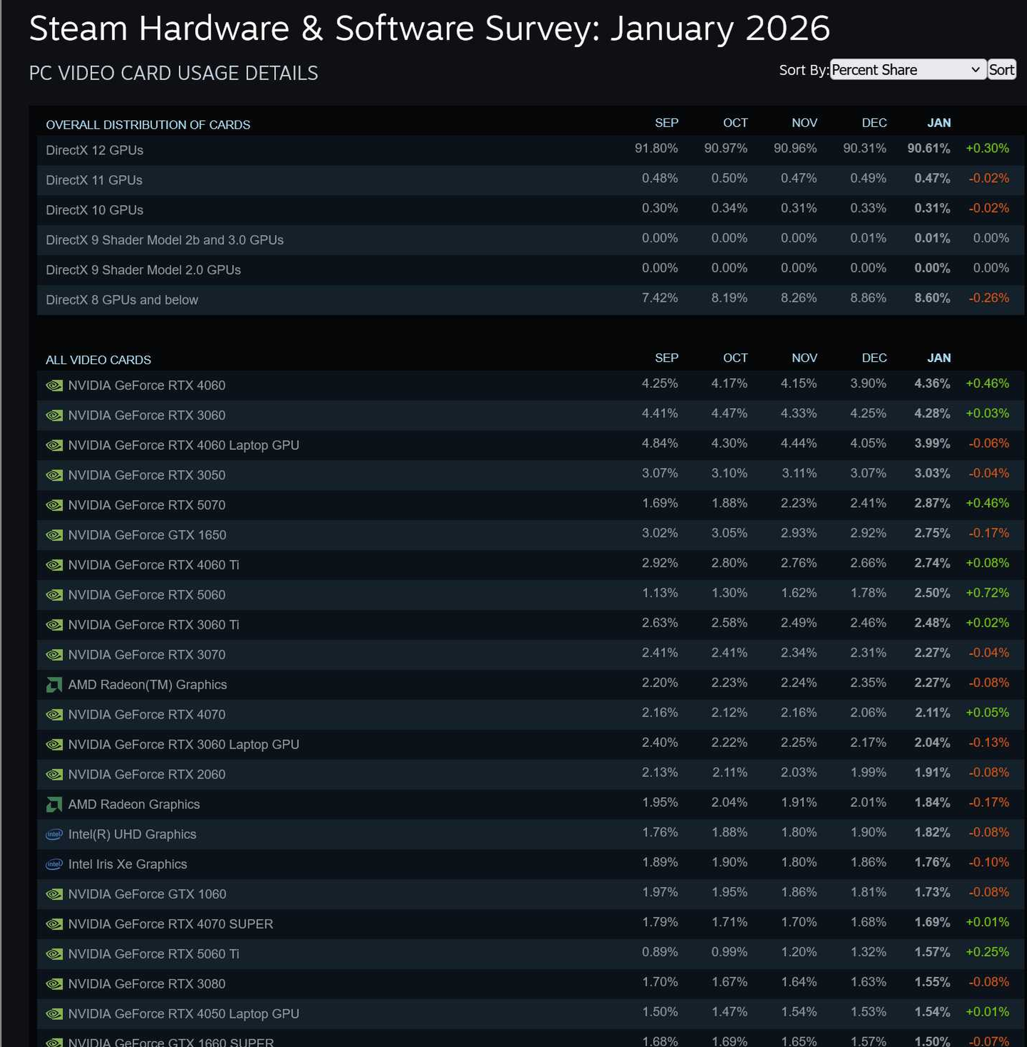
Task: Click the NVIDIA logo beside RTX 3080
Action: 54,984
